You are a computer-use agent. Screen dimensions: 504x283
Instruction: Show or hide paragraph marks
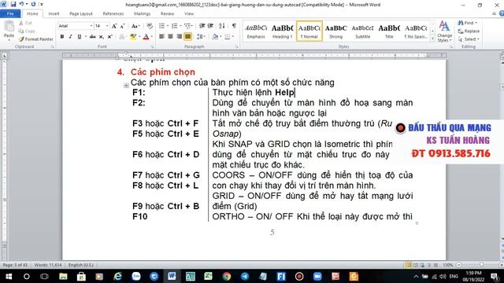(234, 26)
